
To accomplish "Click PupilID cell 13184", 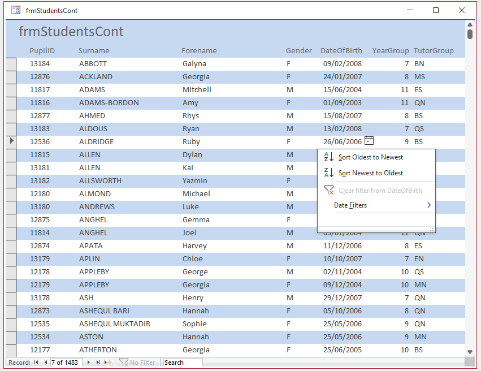I will (40, 64).
